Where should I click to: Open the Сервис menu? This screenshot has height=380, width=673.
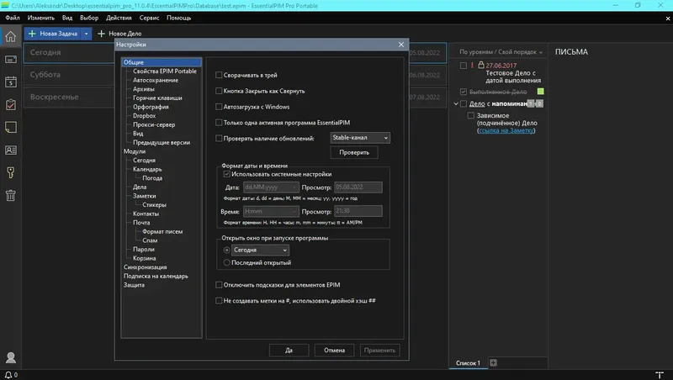click(x=149, y=18)
